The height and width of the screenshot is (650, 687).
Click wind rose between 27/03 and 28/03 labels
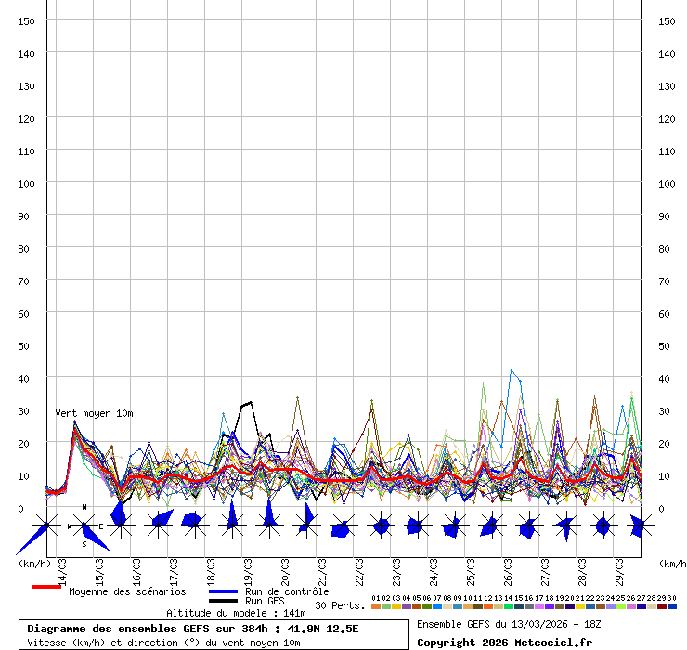point(565,526)
